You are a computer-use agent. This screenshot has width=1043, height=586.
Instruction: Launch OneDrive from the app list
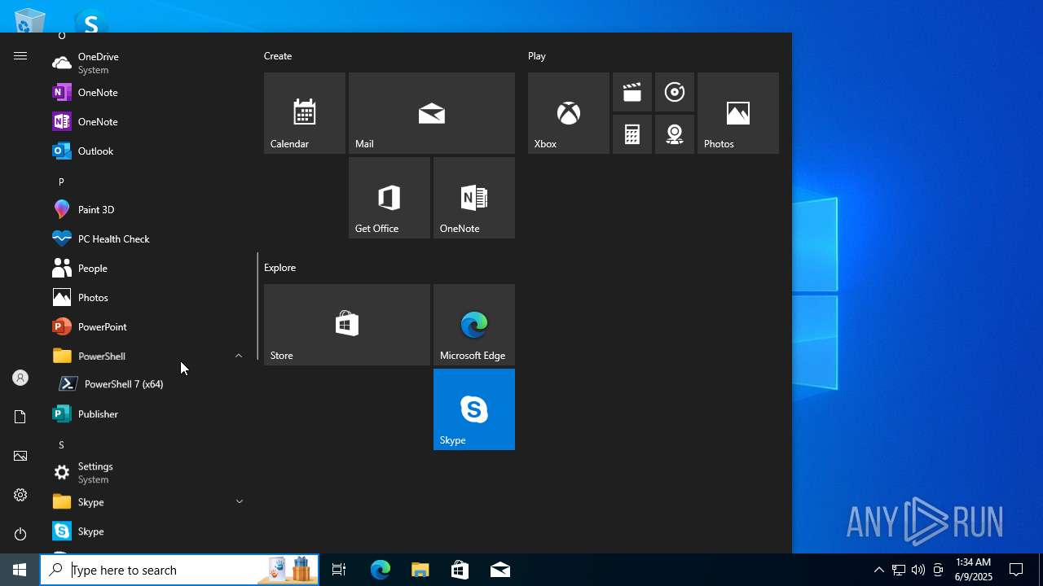point(148,63)
